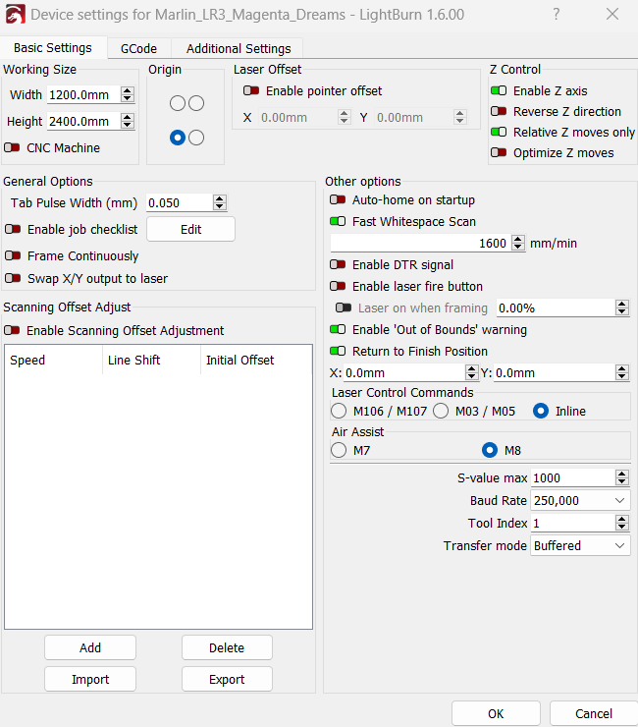The image size is (638, 727).
Task: Click the help question mark button
Action: point(556,14)
